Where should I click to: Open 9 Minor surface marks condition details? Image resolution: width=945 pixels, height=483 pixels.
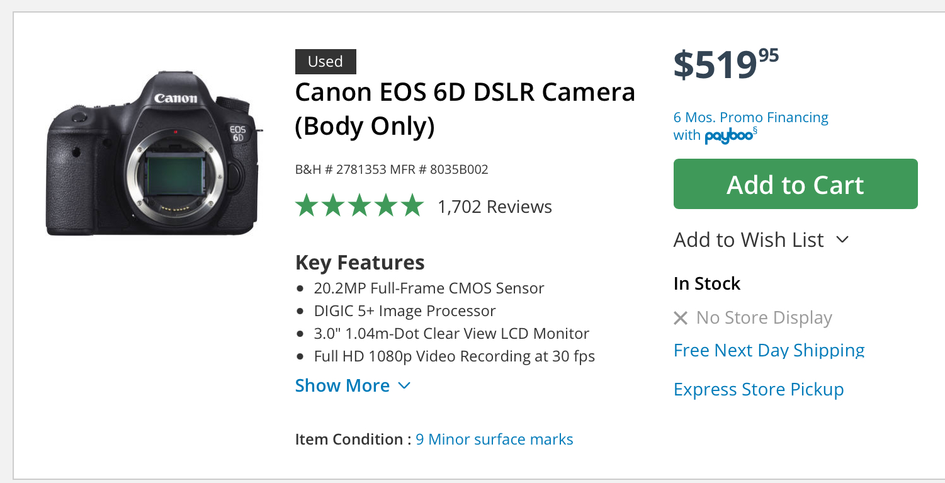click(x=494, y=439)
